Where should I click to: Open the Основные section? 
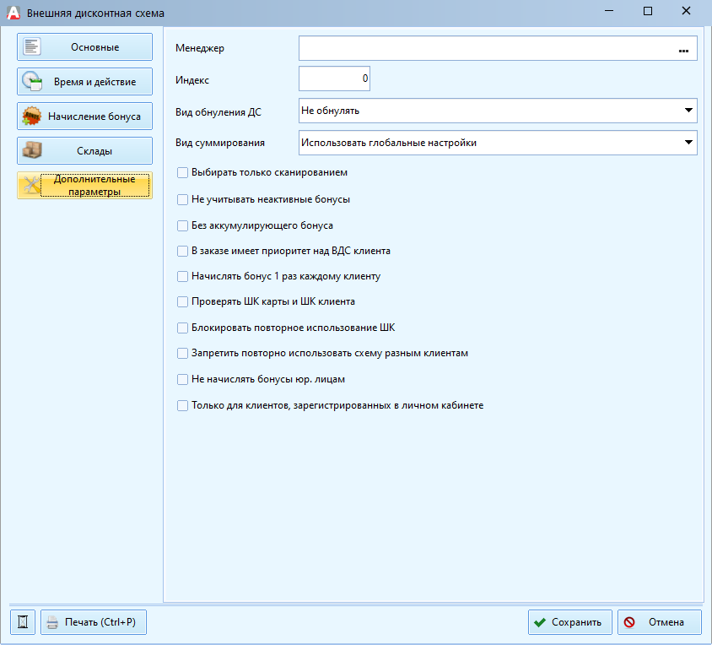click(x=84, y=46)
